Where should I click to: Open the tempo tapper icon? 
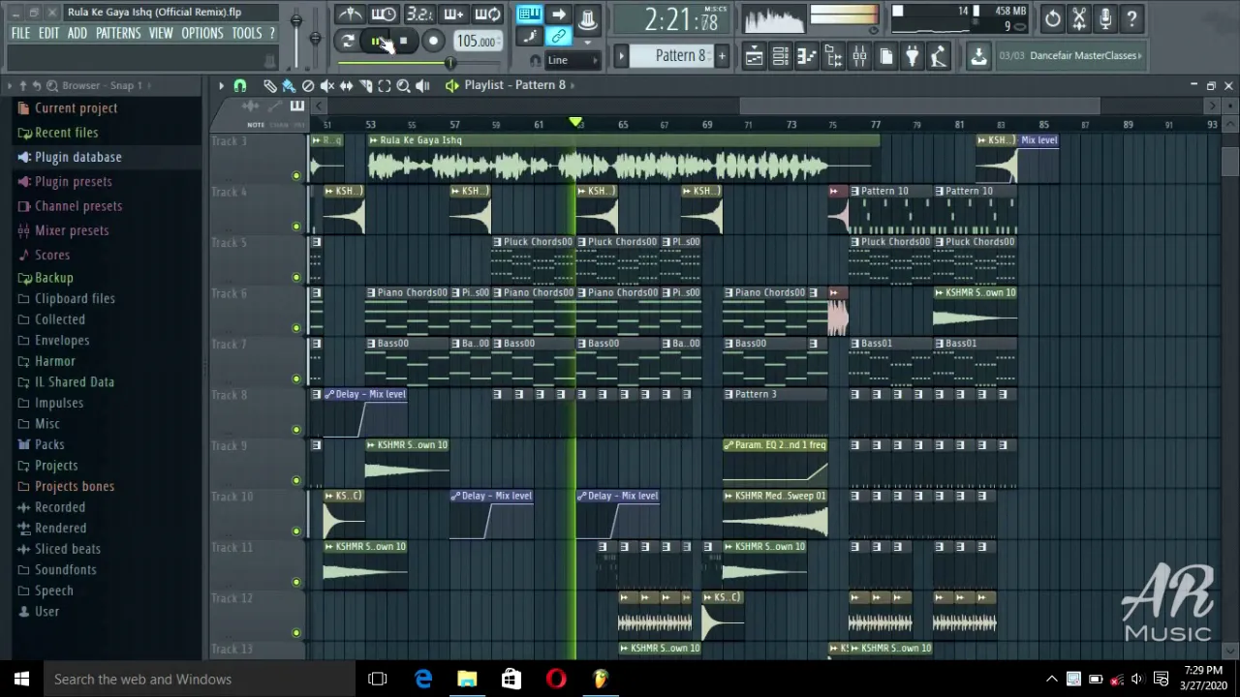938,56
